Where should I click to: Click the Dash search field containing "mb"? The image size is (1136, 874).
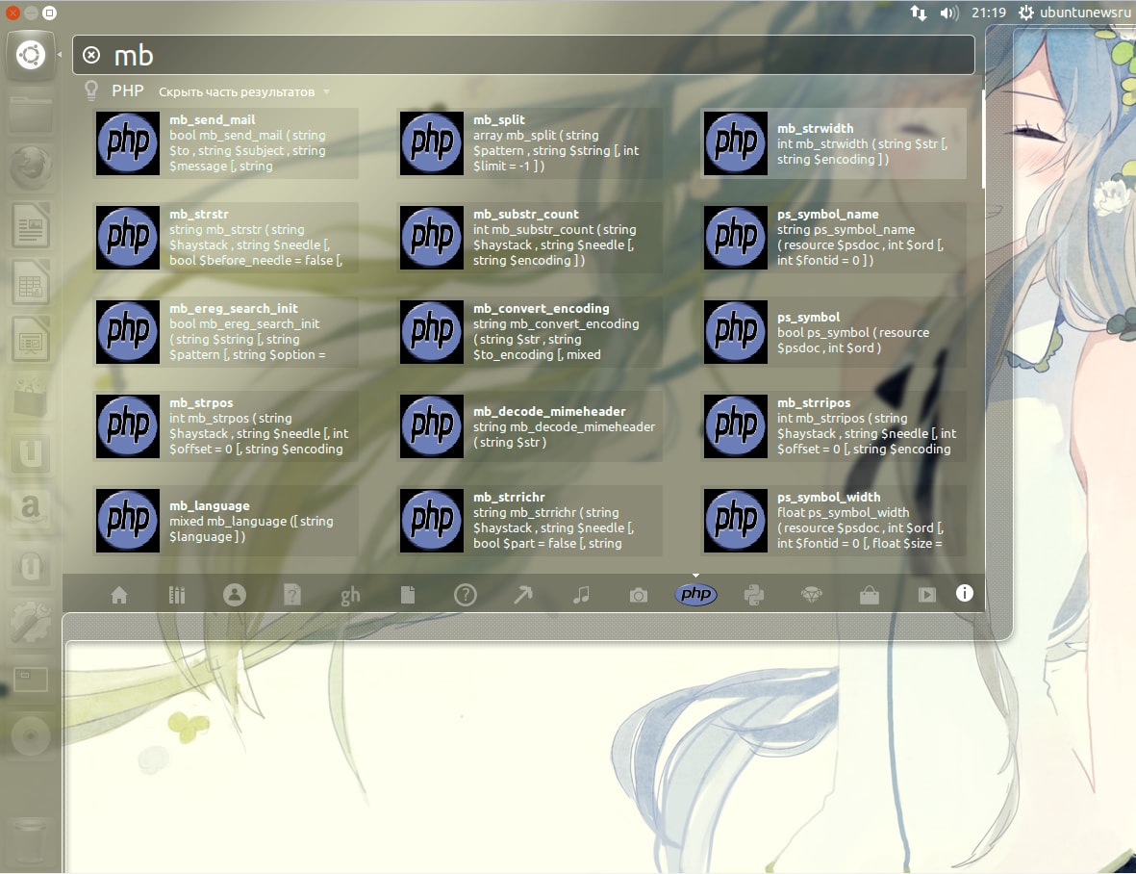[523, 55]
